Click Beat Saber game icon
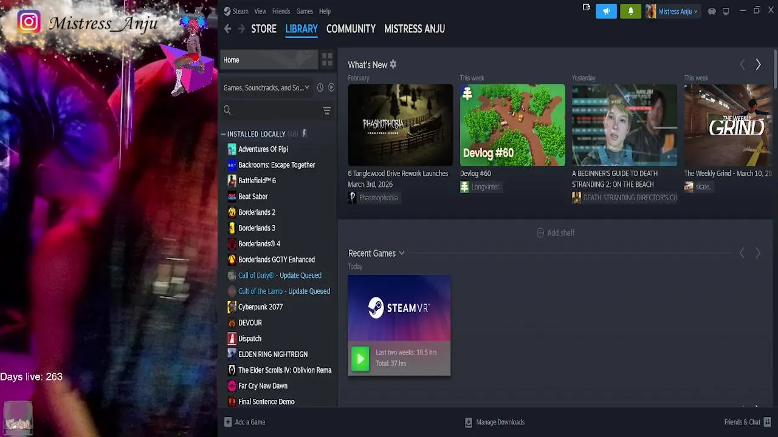Viewport: 778px width, 437px height. (232, 196)
